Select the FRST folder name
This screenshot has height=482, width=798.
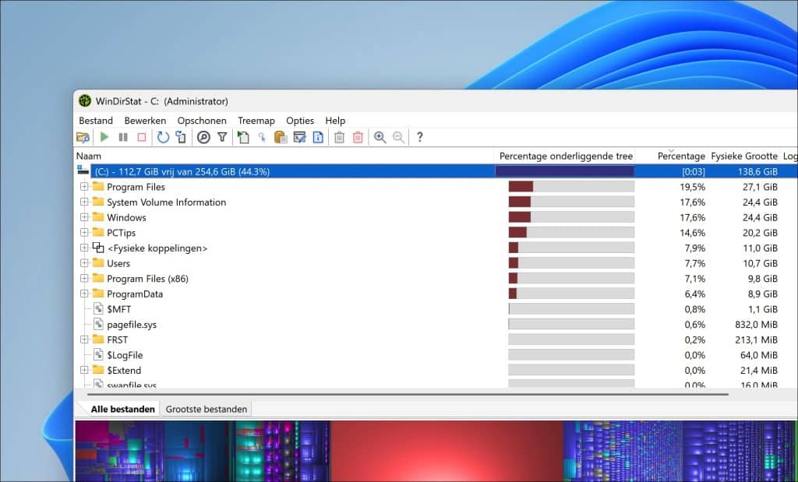(117, 340)
